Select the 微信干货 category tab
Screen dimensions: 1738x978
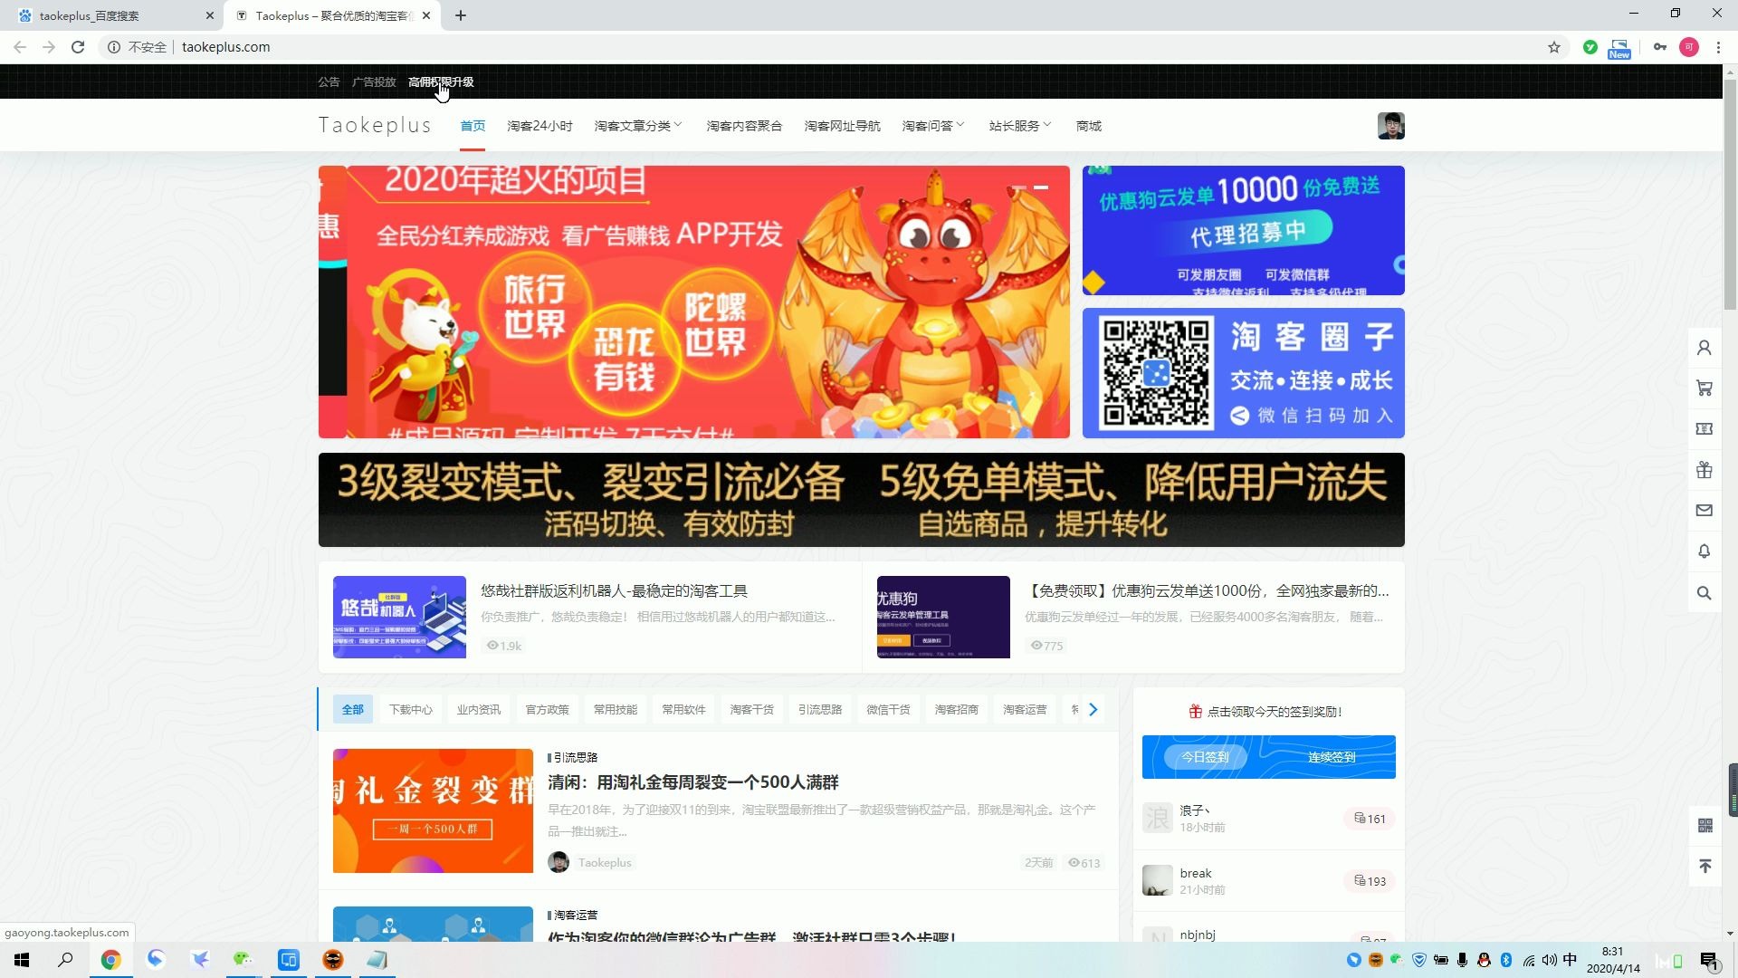[888, 710]
